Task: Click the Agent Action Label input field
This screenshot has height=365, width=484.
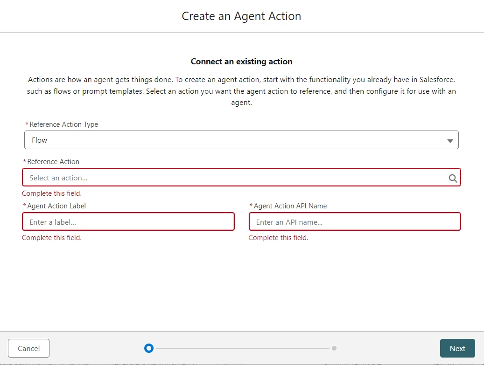Action: coord(128,221)
